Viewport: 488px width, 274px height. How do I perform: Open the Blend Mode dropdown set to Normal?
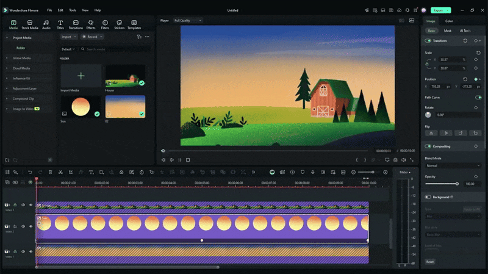click(x=453, y=165)
